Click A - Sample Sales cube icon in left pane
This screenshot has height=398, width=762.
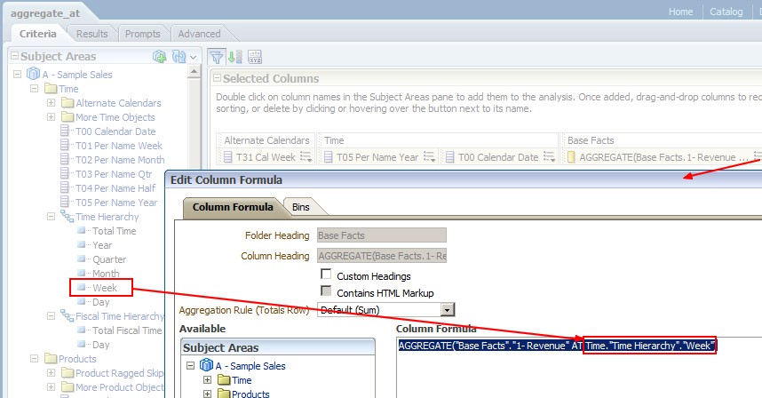[33, 74]
